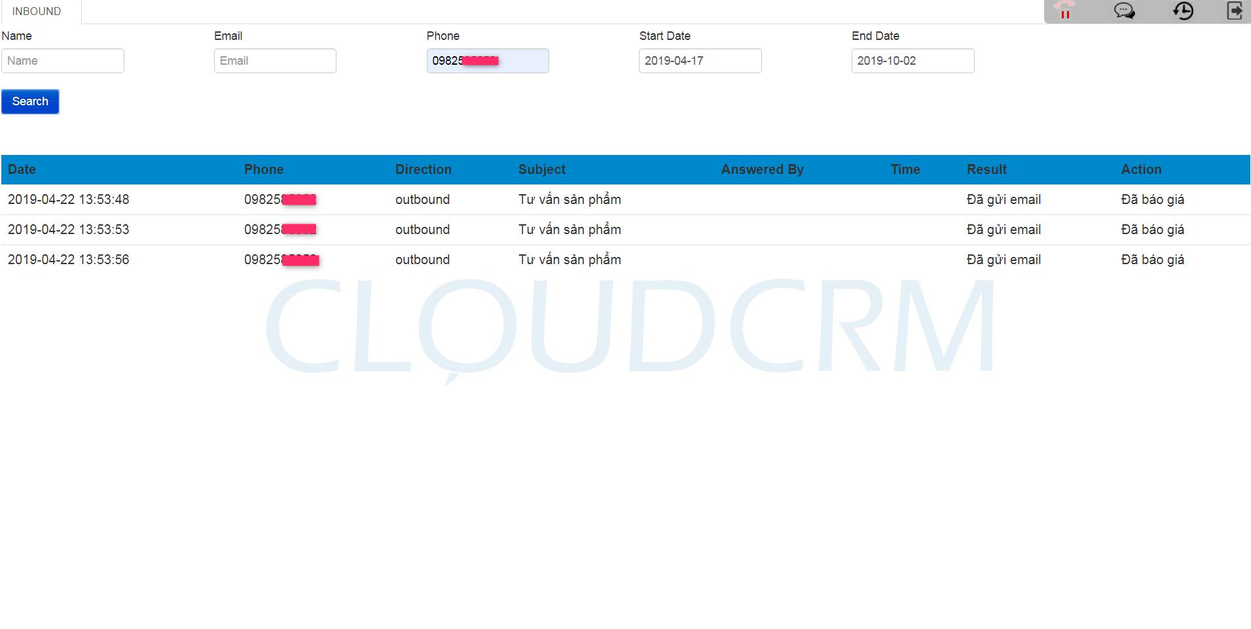Click 'outbound' in the 13:53:48 row
This screenshot has width=1251, height=629.
(x=422, y=199)
